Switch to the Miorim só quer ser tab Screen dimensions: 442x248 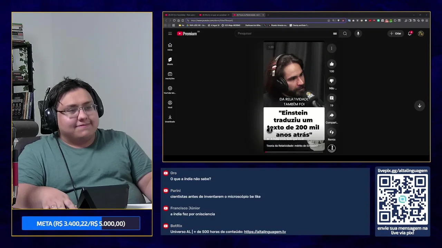pyautogui.click(x=215, y=15)
